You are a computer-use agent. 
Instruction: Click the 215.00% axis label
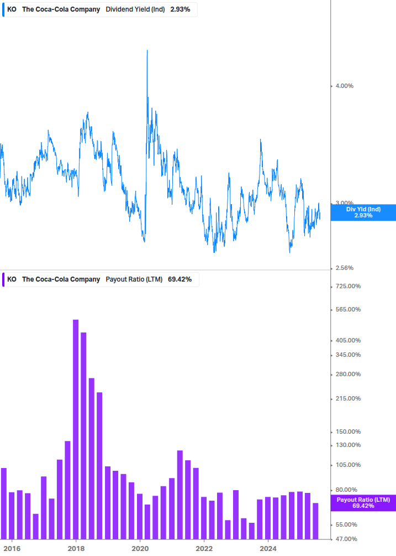(348, 398)
